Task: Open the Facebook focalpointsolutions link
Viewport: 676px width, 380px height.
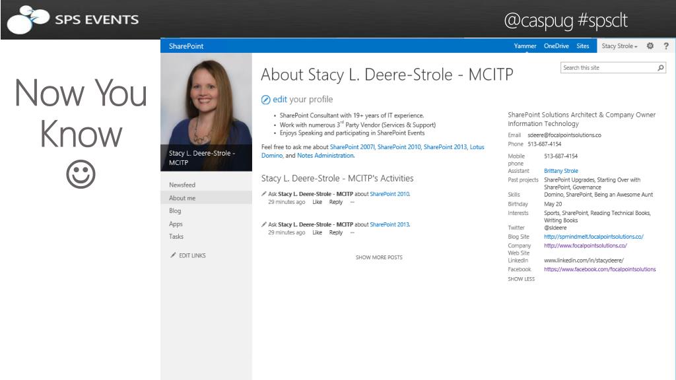Action: point(599,269)
